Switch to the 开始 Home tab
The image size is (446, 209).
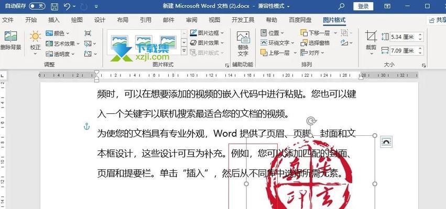click(31, 20)
